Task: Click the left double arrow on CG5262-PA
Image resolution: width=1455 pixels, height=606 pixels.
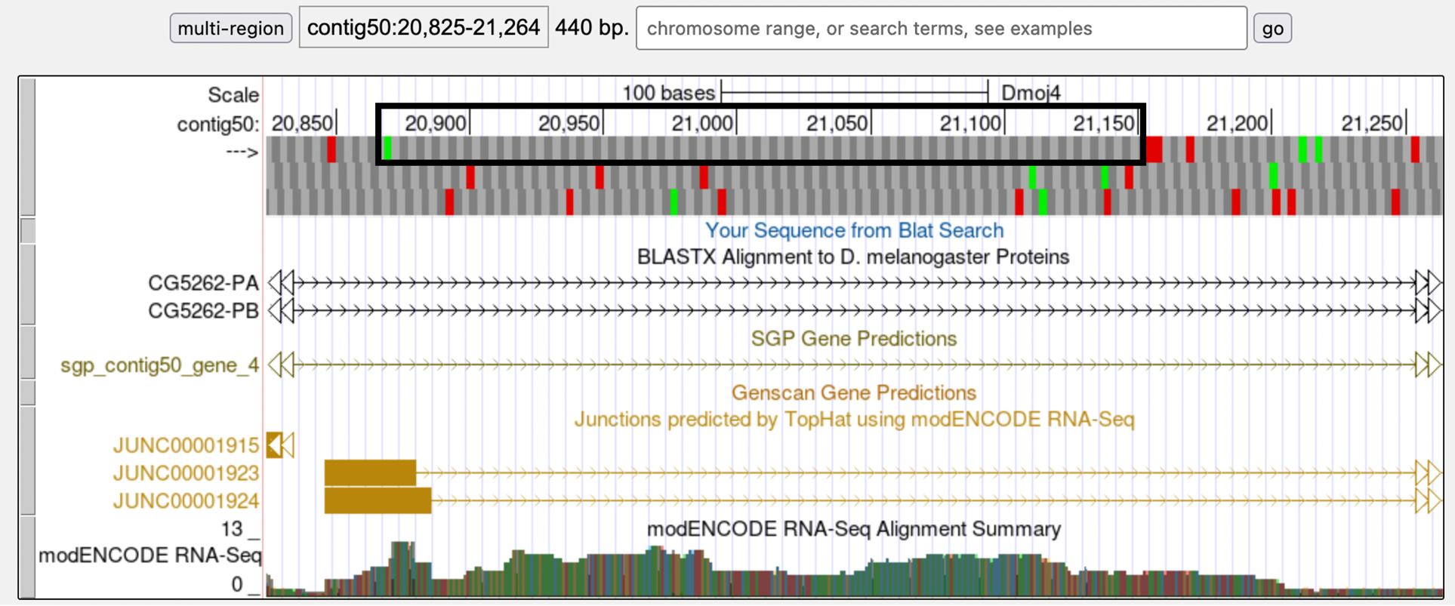Action: (282, 283)
